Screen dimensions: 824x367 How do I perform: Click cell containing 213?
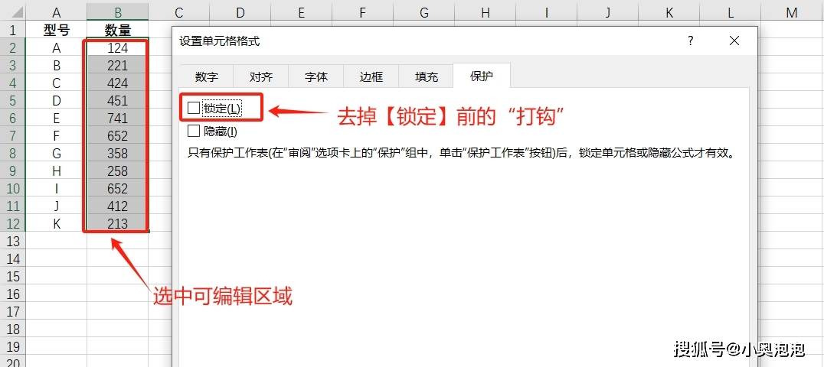point(117,224)
